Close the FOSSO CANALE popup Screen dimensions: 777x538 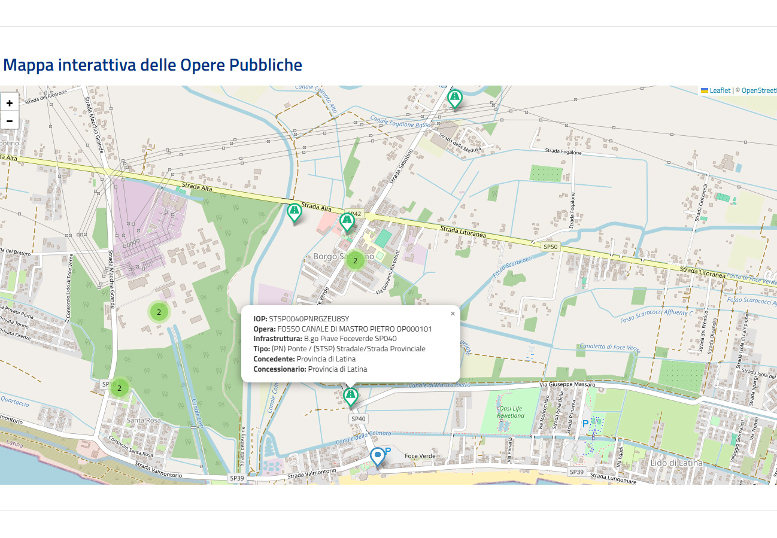[x=453, y=313]
